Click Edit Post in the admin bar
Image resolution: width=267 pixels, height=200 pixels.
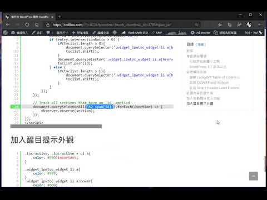tap(101, 33)
